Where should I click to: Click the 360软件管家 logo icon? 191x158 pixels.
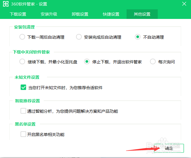click(6, 4)
